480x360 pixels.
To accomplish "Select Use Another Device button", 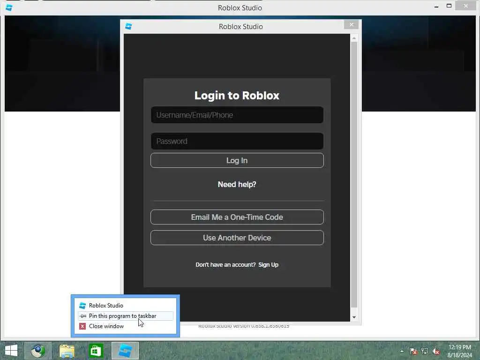I will click(x=237, y=238).
